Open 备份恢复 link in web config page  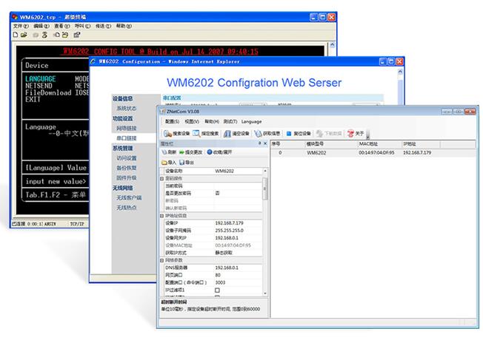(126, 168)
